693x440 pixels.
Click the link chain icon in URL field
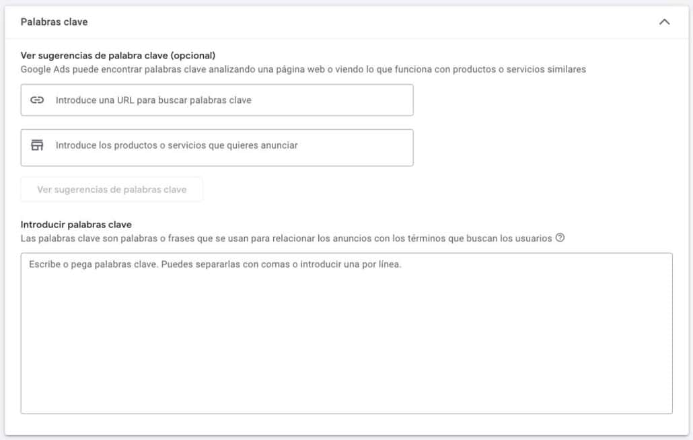37,100
